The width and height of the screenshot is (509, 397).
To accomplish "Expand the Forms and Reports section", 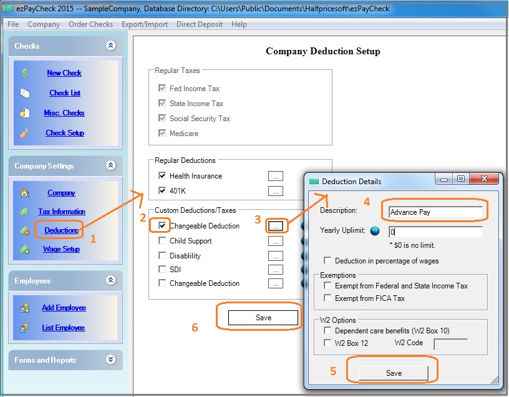I will tap(110, 360).
